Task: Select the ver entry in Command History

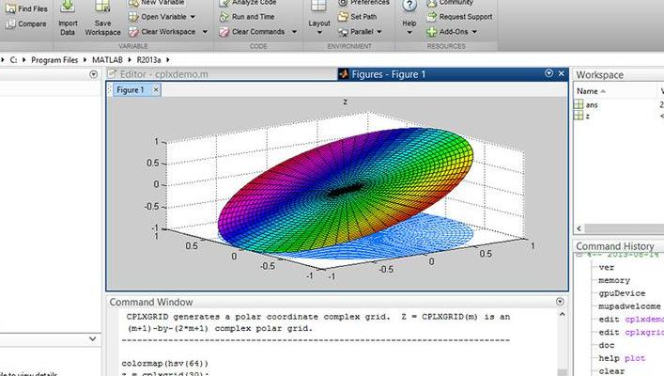Action: pyautogui.click(x=606, y=268)
